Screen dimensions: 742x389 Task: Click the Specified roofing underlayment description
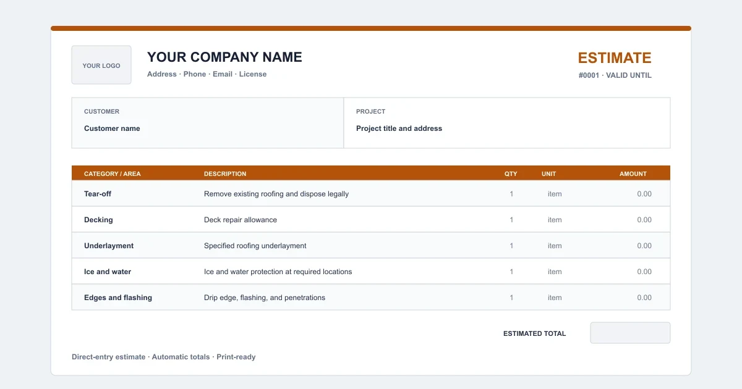(x=255, y=246)
